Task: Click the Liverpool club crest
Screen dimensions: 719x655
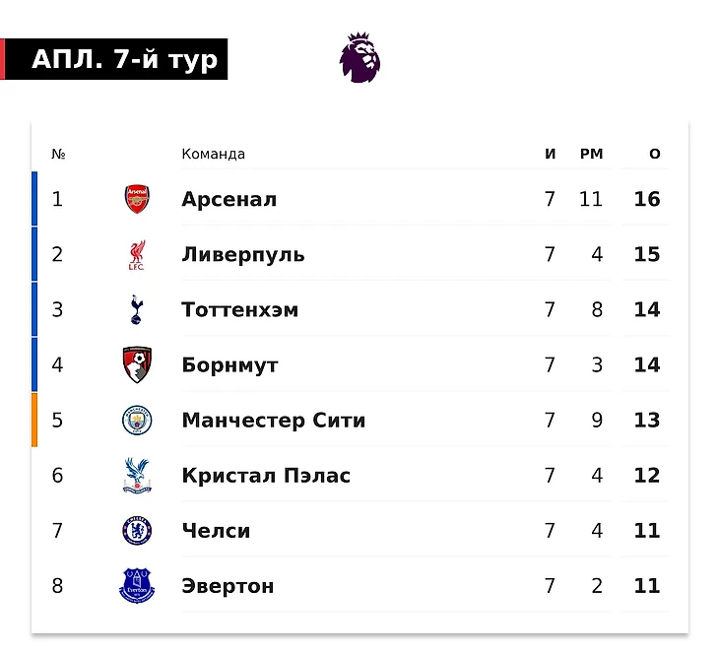Action: [x=137, y=254]
